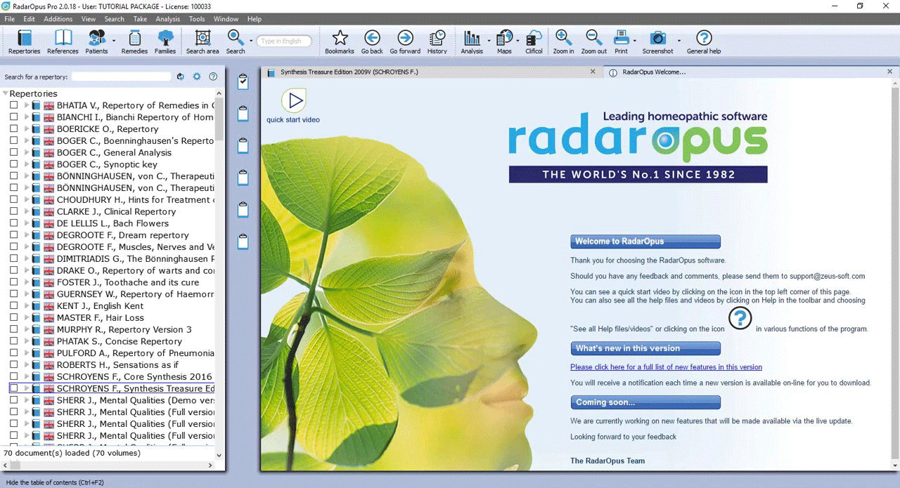Click the Print icon

point(621,41)
